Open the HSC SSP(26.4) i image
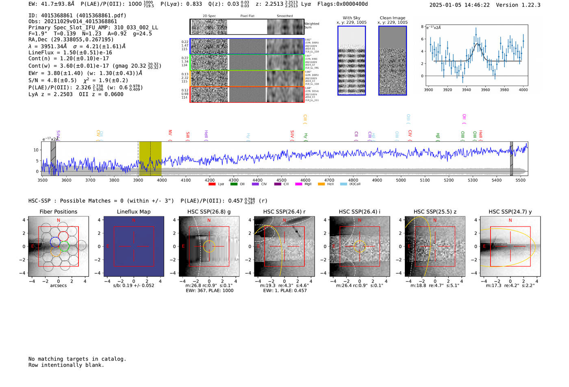Viewport: 569px width, 387px height. 359,246
